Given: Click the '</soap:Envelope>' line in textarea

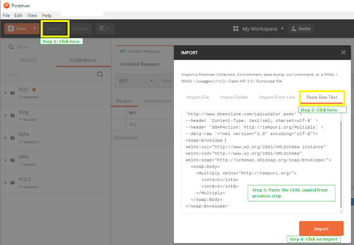Looking at the screenshot, I should (x=207, y=206).
